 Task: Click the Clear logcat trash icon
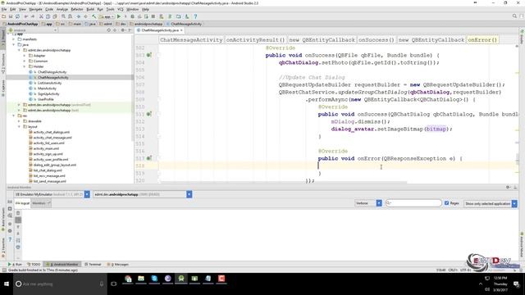click(18, 213)
